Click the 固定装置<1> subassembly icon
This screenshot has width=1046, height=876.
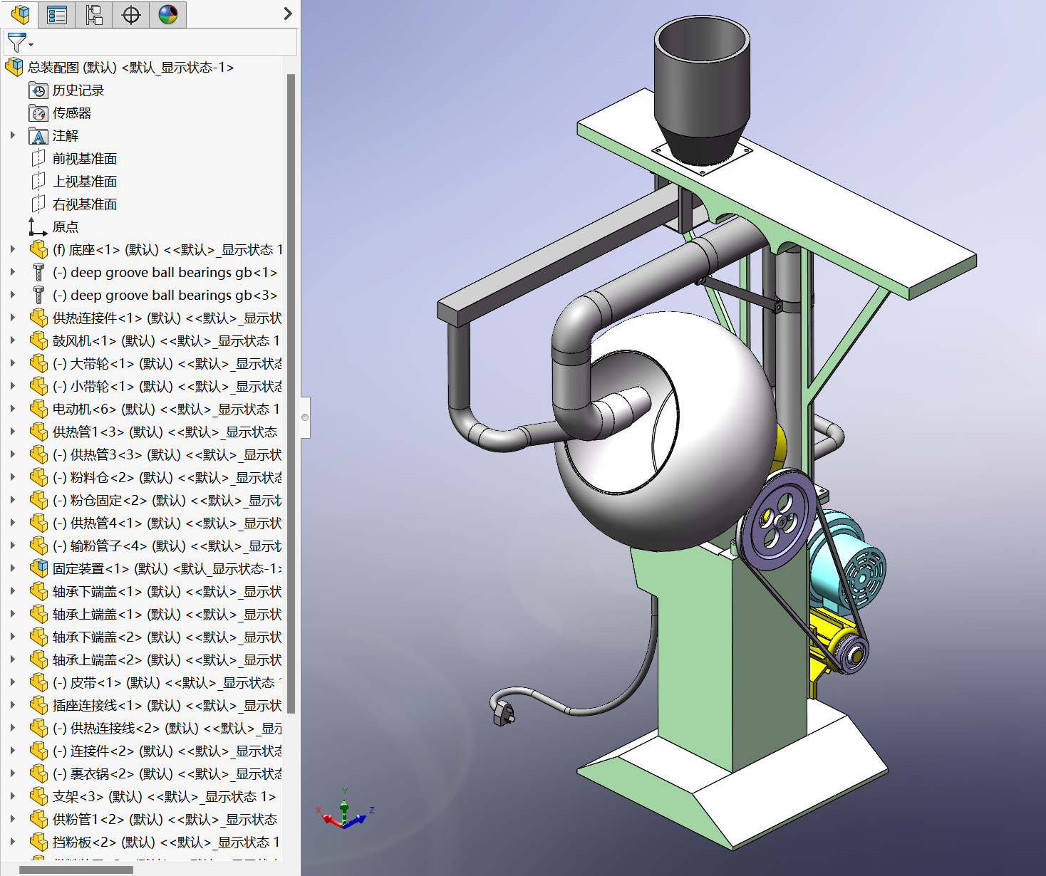38,568
